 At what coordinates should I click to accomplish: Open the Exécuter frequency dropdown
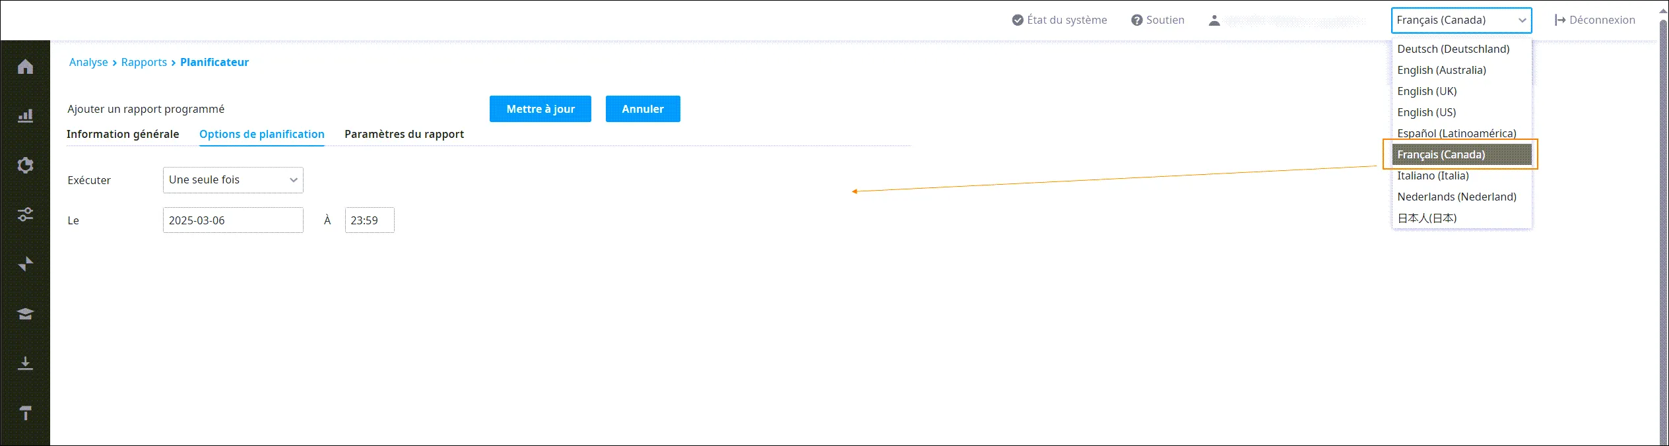point(233,180)
